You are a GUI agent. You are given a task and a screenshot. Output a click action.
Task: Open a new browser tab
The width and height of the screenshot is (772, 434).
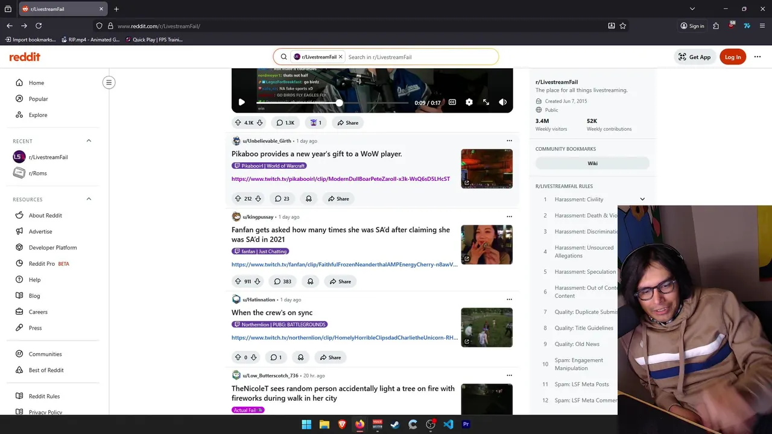(x=116, y=9)
